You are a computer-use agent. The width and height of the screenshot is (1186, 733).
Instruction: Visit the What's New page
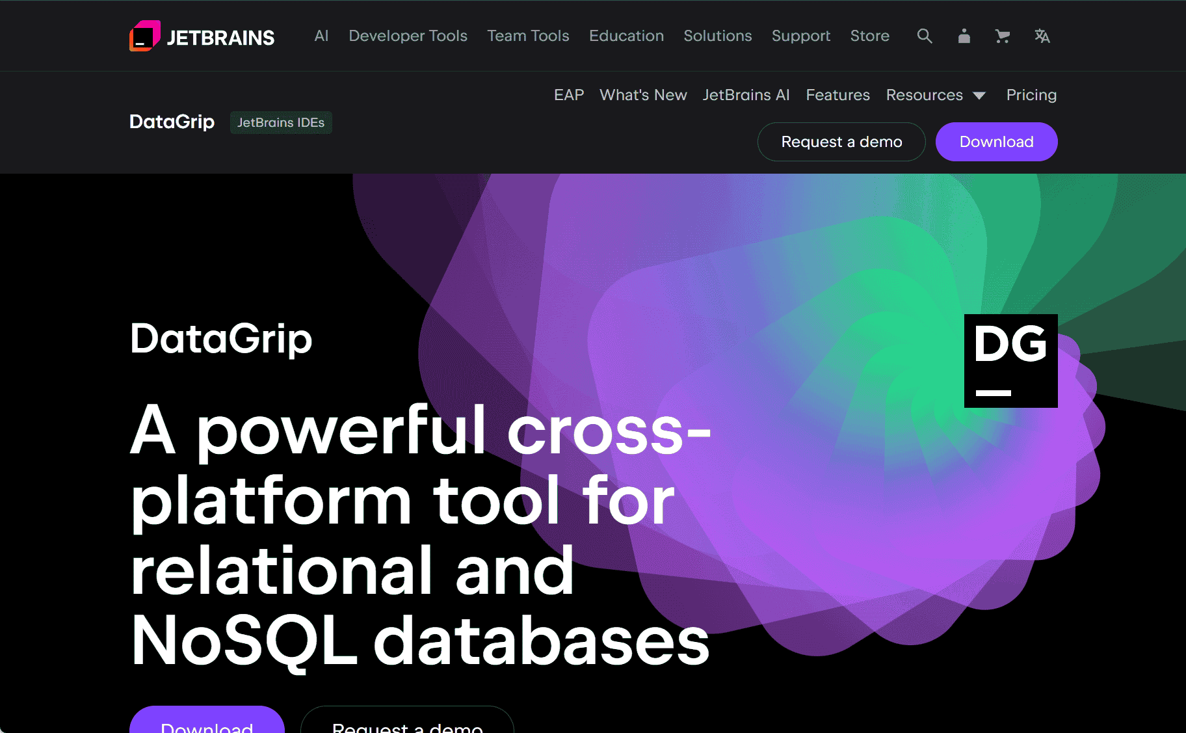643,95
